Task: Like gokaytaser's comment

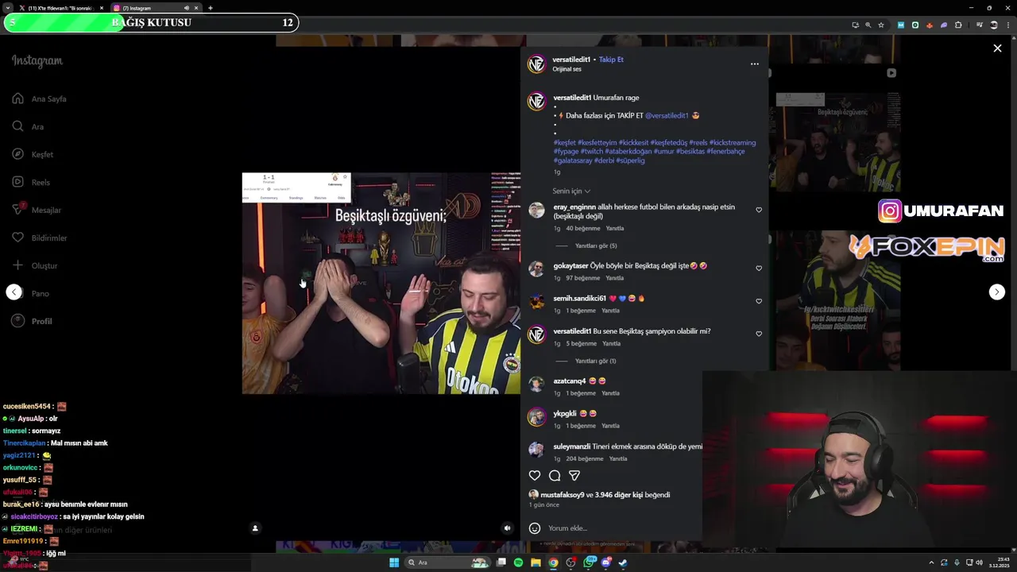Action: tap(759, 269)
